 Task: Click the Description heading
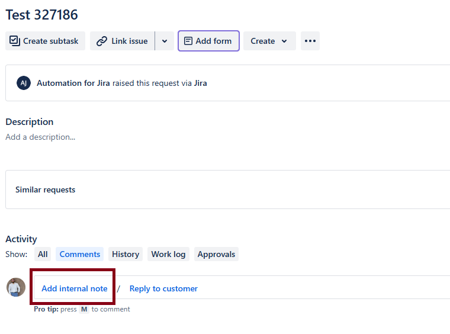click(29, 121)
